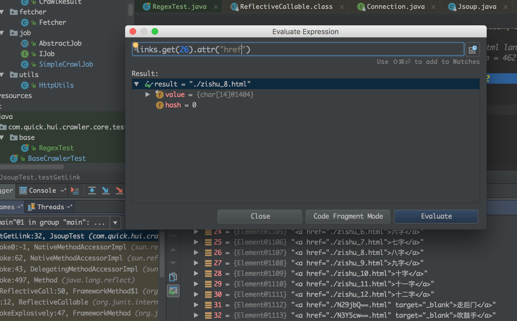Click the field icon next to value
Screen dimensions: 517x321
click(x=160, y=95)
